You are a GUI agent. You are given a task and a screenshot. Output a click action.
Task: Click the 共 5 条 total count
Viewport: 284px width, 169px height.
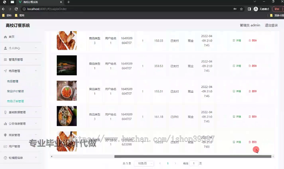coord(127,163)
